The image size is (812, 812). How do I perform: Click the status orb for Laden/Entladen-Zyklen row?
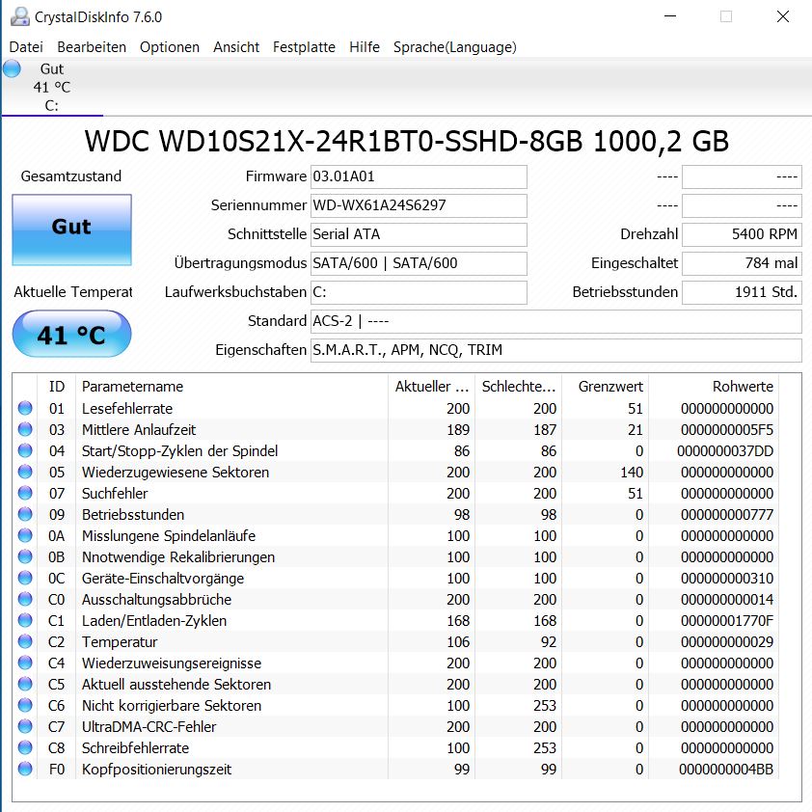(x=25, y=620)
